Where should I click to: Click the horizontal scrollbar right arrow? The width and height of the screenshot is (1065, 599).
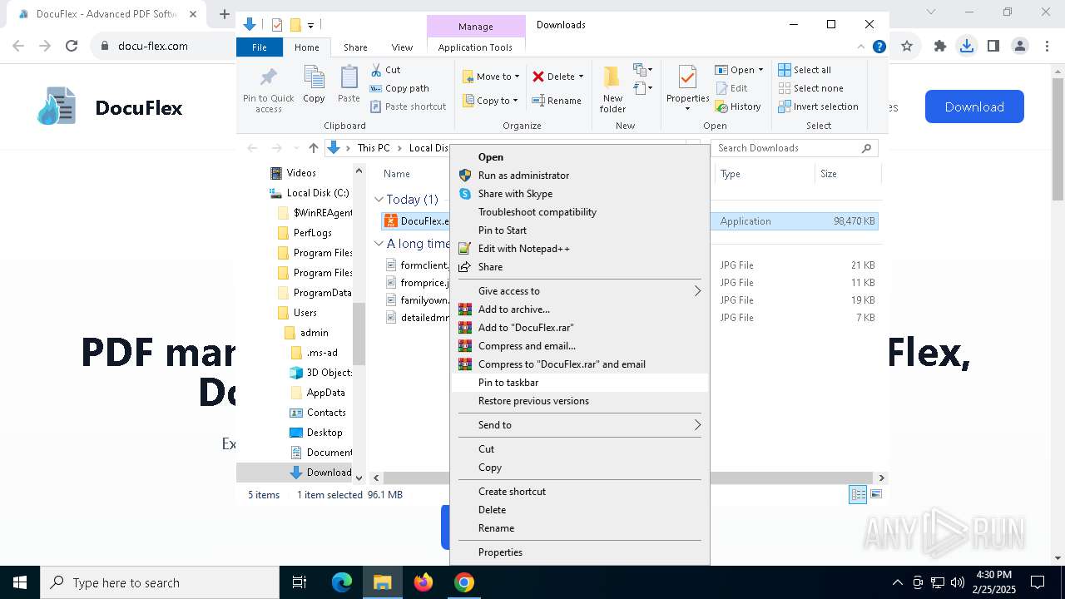tap(881, 478)
